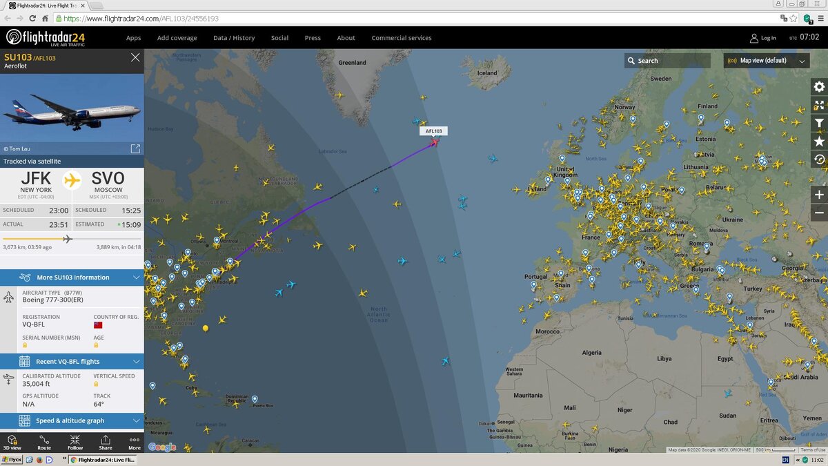
Task: Open the Пуск start button
Action: (12, 460)
